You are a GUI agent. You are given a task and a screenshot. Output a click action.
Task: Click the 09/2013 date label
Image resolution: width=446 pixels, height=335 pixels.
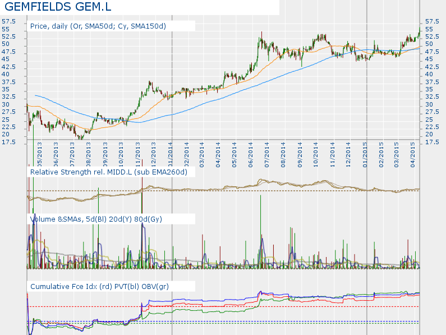(105, 154)
